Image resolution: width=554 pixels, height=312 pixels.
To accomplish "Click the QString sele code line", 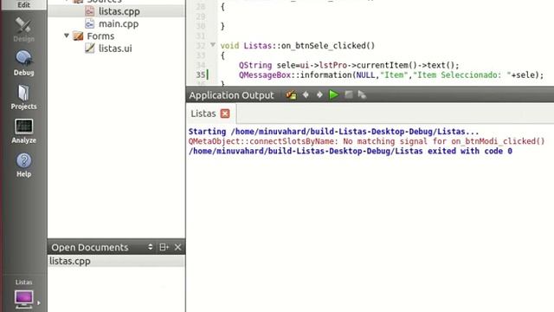I will tap(349, 66).
